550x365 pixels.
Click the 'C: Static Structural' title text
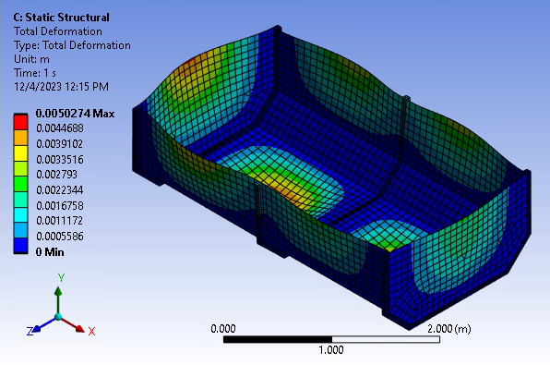[x=62, y=18]
